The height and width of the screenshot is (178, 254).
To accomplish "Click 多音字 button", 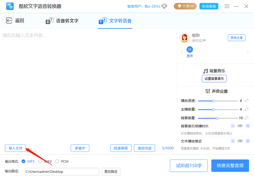I will pyautogui.click(x=80, y=148).
